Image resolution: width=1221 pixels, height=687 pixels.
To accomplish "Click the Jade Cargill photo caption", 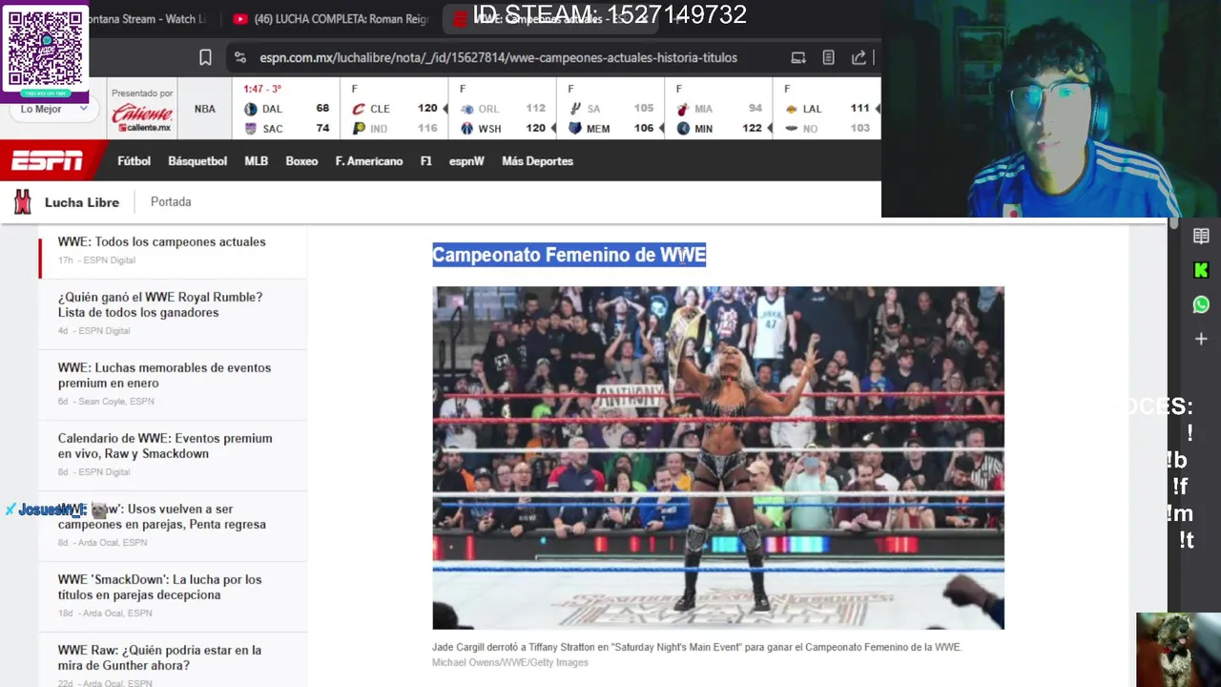I will [697, 647].
